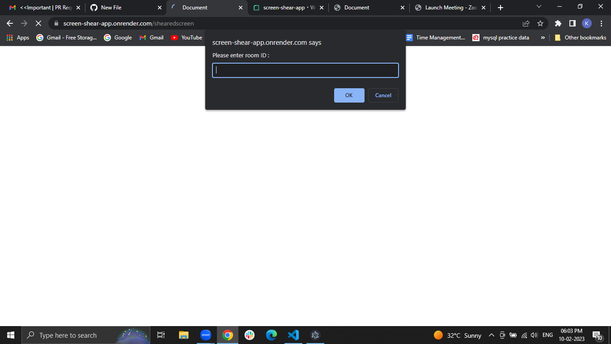Open Slack from the taskbar
Screen dimensions: 611x344
[x=250, y=335]
